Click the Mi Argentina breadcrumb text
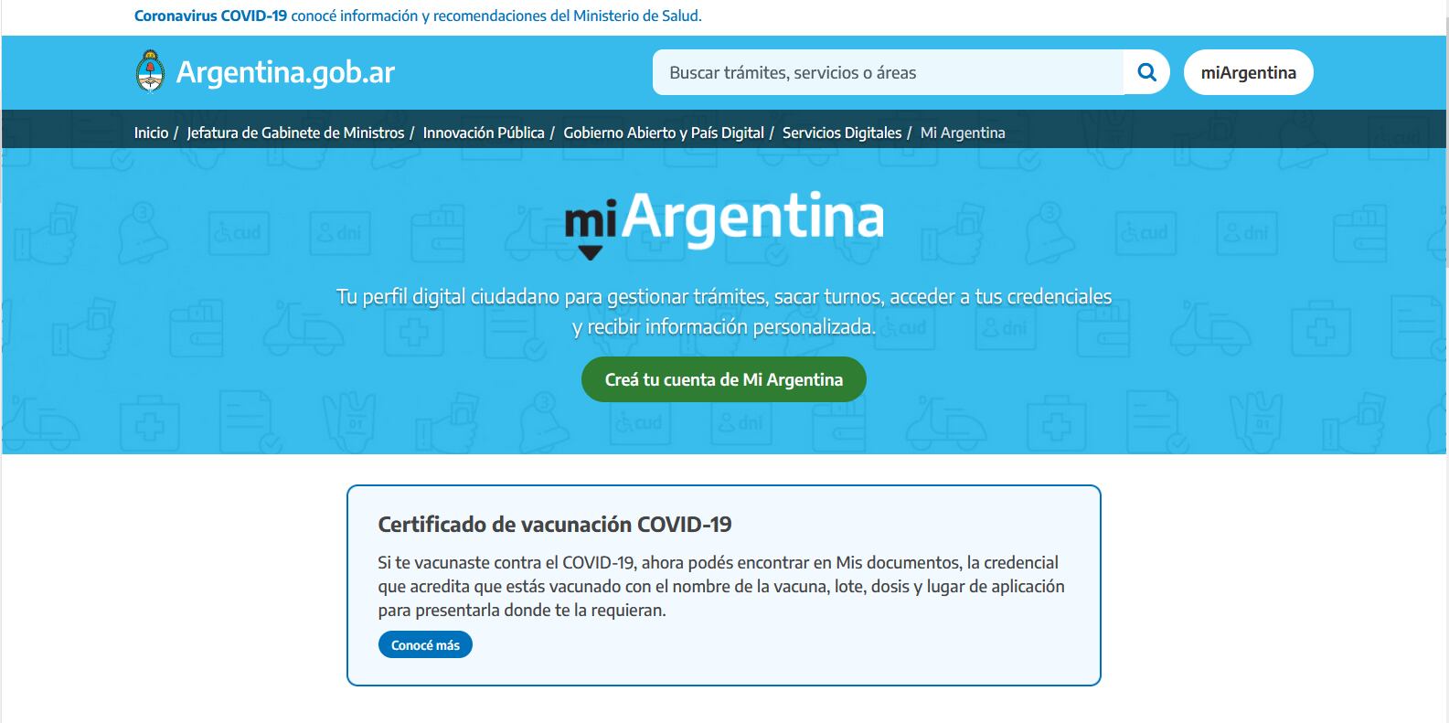The image size is (1449, 723). point(963,133)
